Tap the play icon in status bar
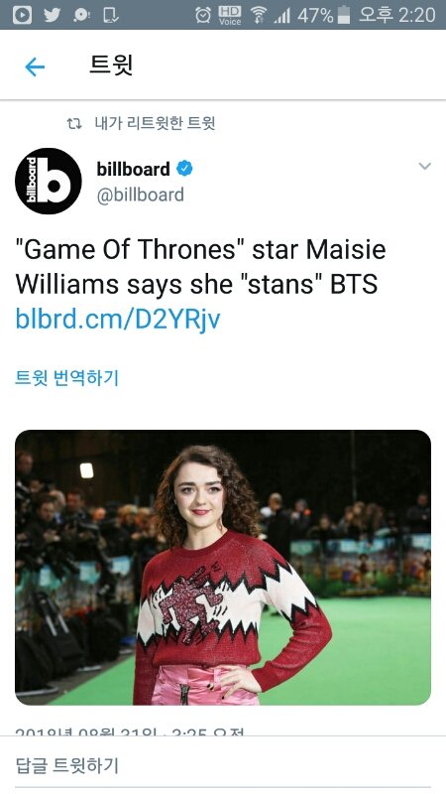Image resolution: width=446 pixels, height=794 pixels. 22,15
